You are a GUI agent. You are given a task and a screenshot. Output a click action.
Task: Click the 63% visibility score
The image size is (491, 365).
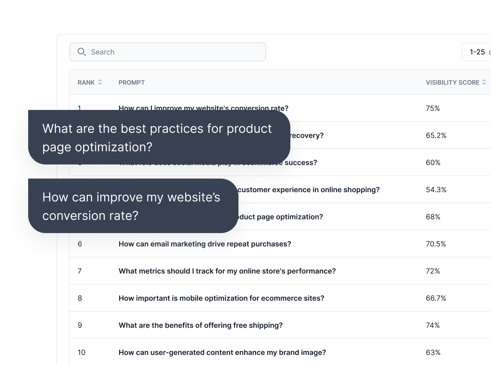point(433,353)
